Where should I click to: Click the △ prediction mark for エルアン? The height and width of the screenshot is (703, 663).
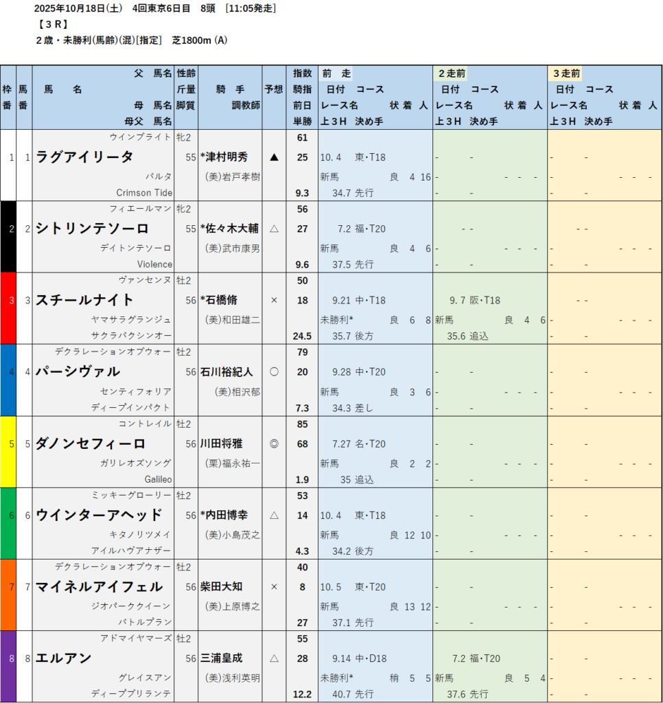point(274,658)
